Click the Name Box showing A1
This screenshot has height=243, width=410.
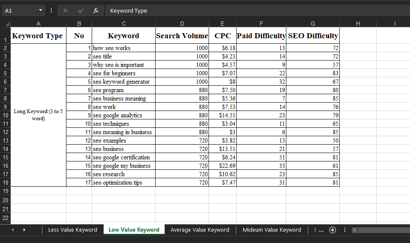(19, 11)
